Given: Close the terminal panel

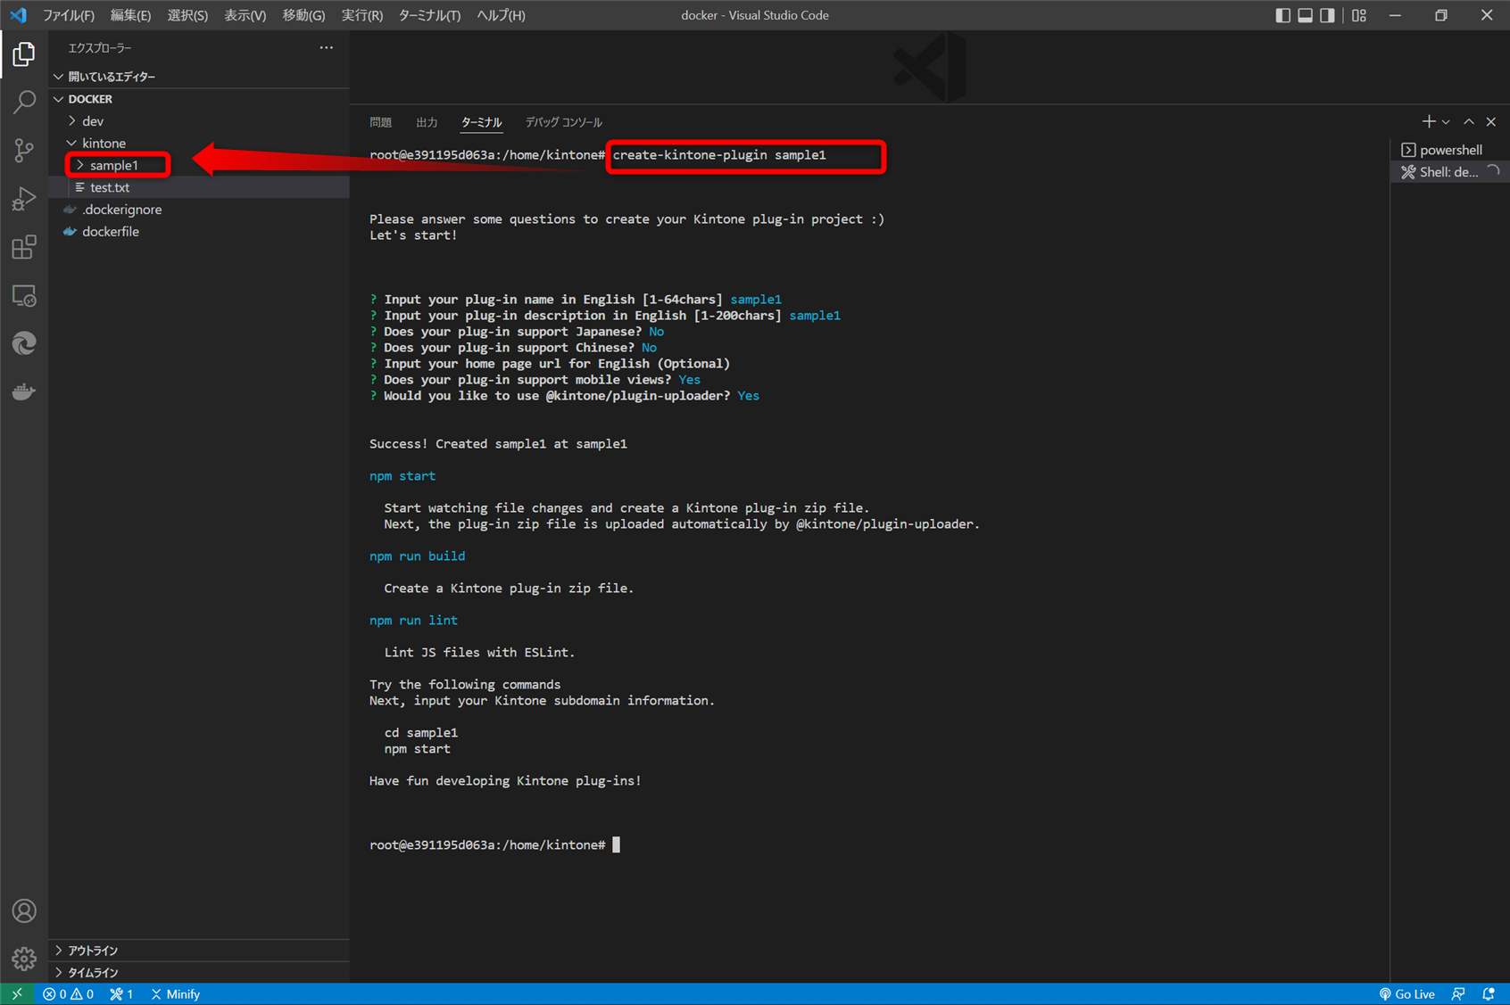Looking at the screenshot, I should coord(1491,122).
